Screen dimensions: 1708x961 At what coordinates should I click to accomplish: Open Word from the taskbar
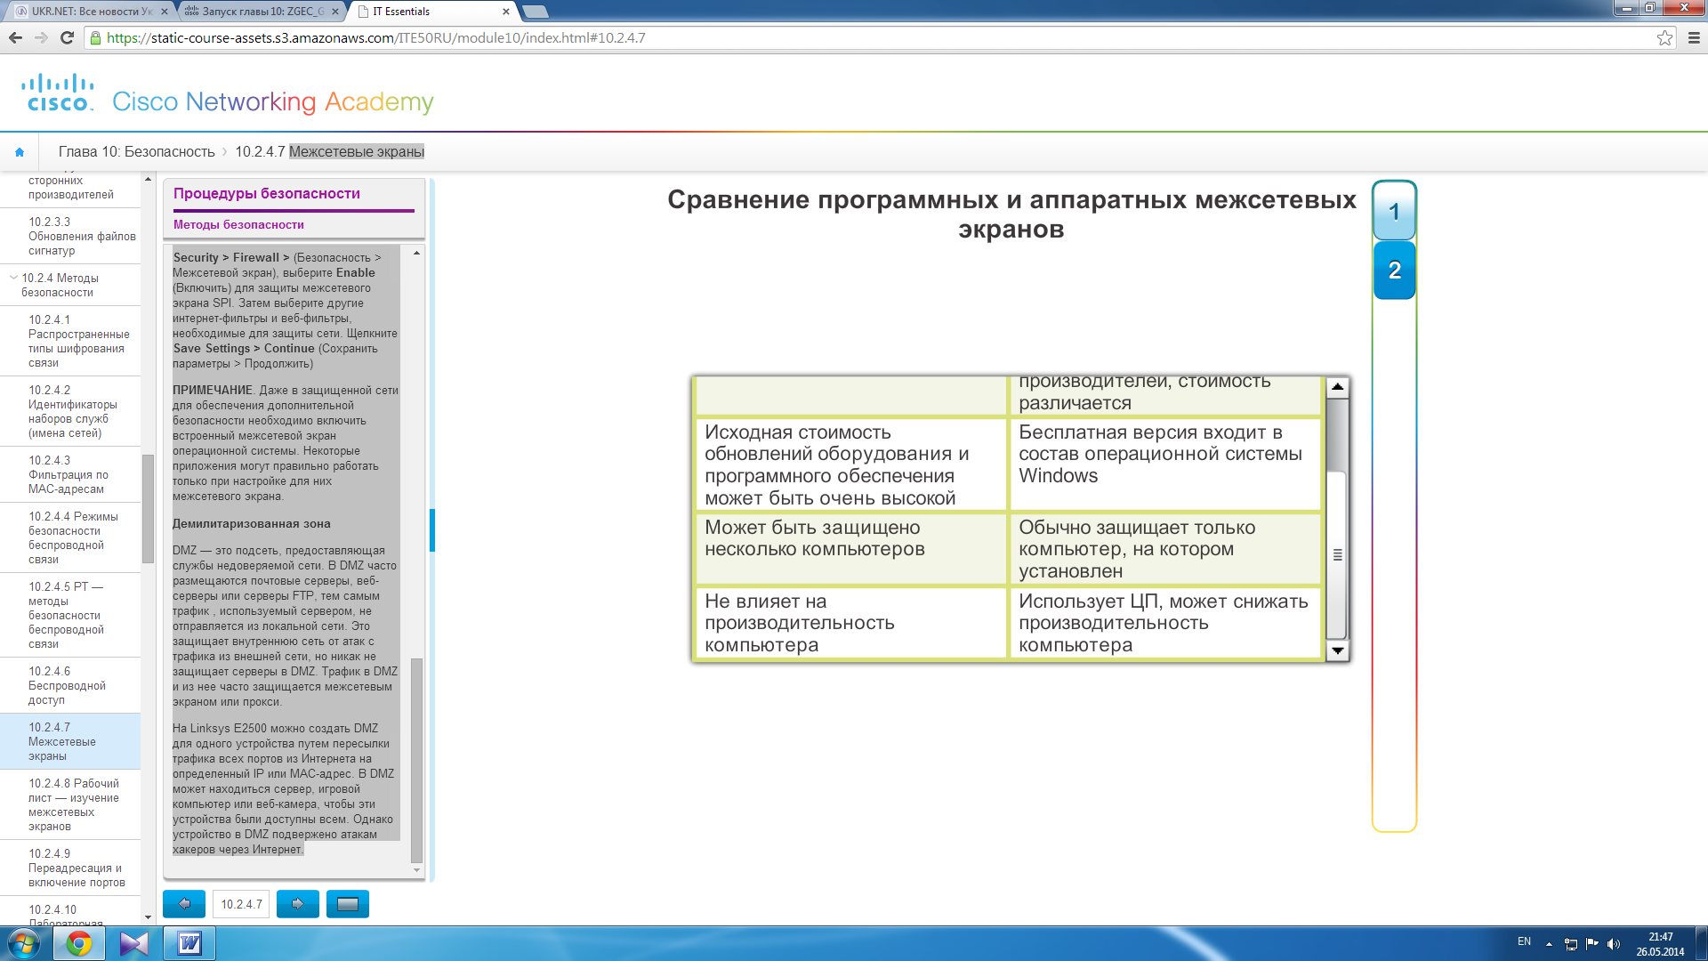click(189, 943)
